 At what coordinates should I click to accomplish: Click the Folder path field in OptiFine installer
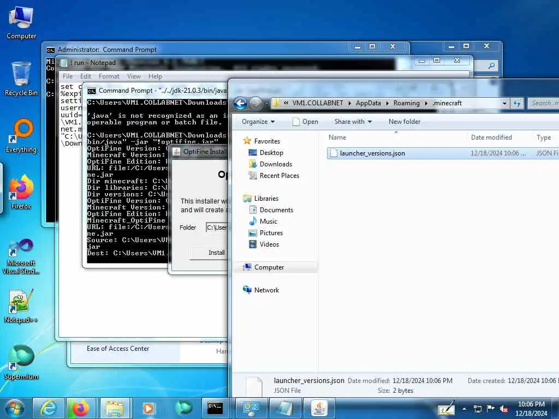(x=217, y=228)
